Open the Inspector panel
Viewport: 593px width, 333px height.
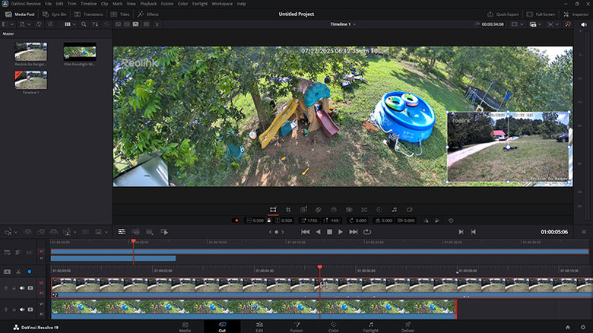pos(576,14)
